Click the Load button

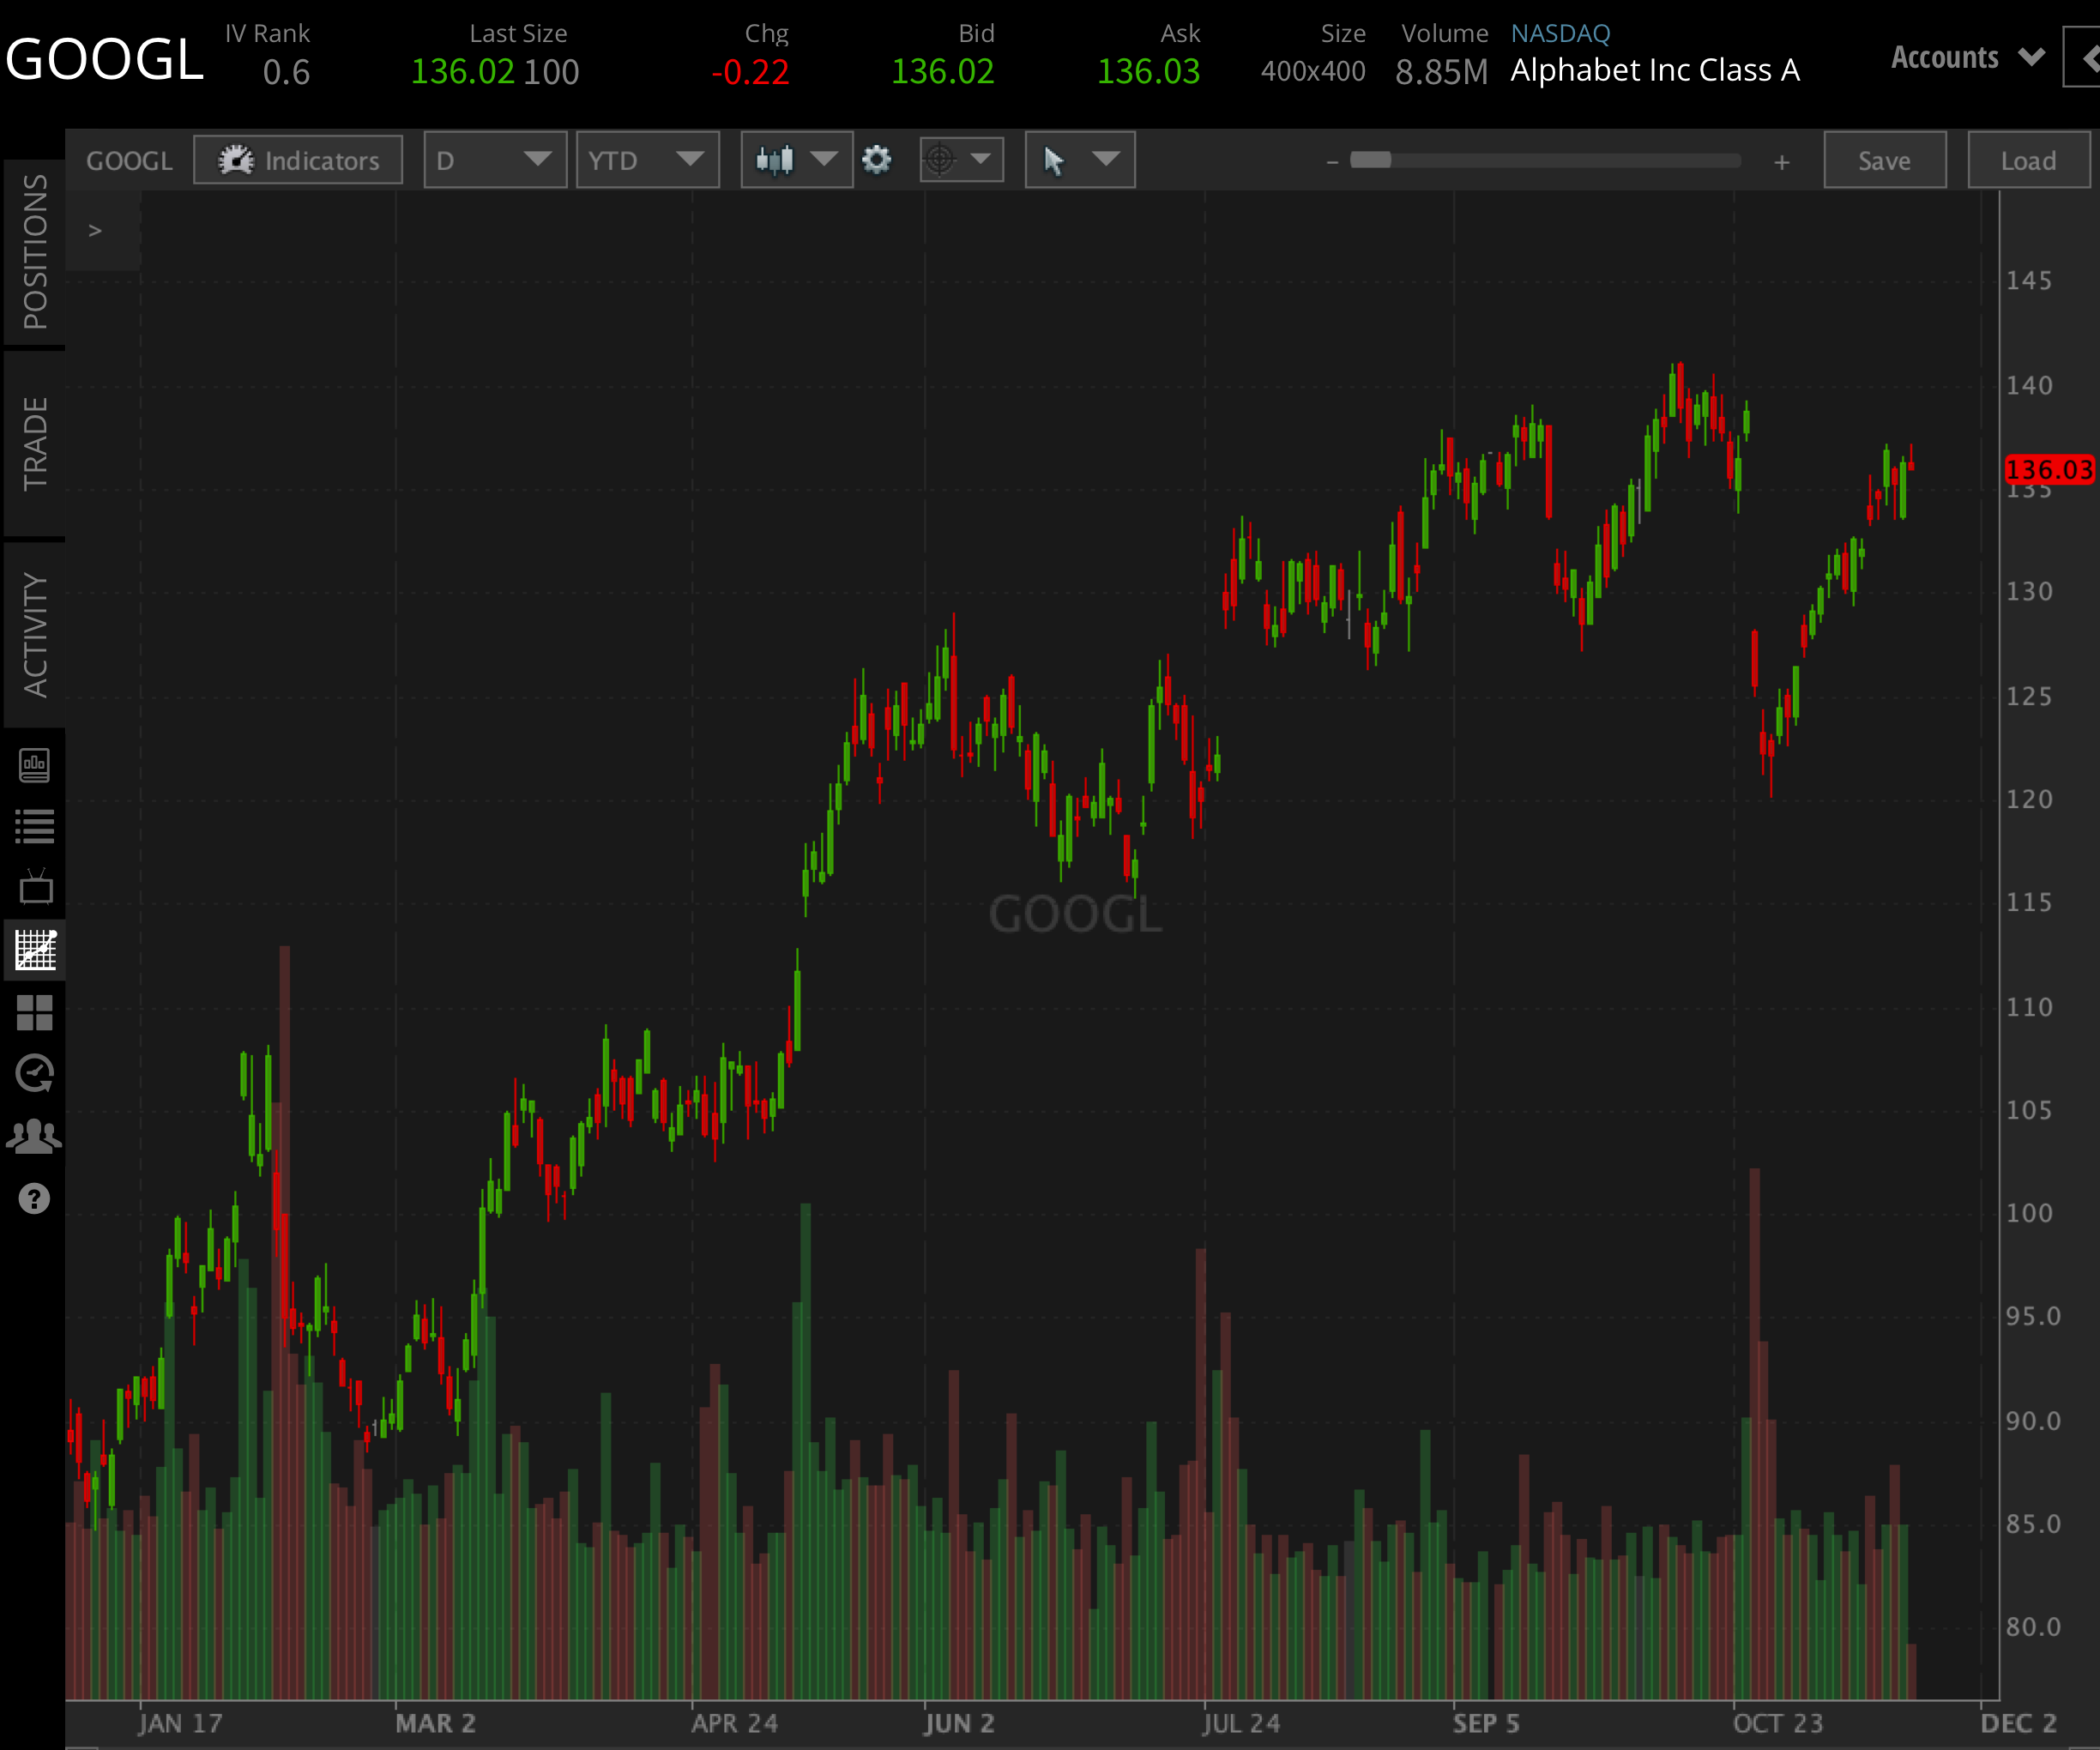point(2028,160)
